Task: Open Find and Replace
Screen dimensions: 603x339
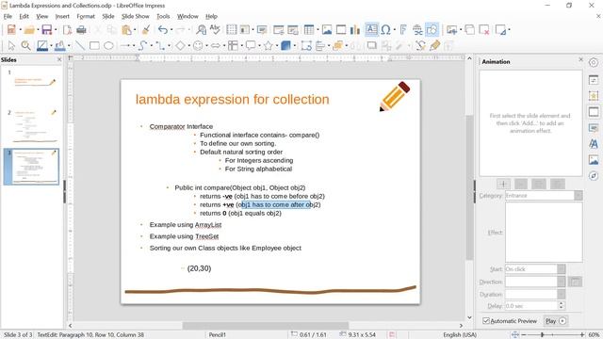Action: coord(201,29)
